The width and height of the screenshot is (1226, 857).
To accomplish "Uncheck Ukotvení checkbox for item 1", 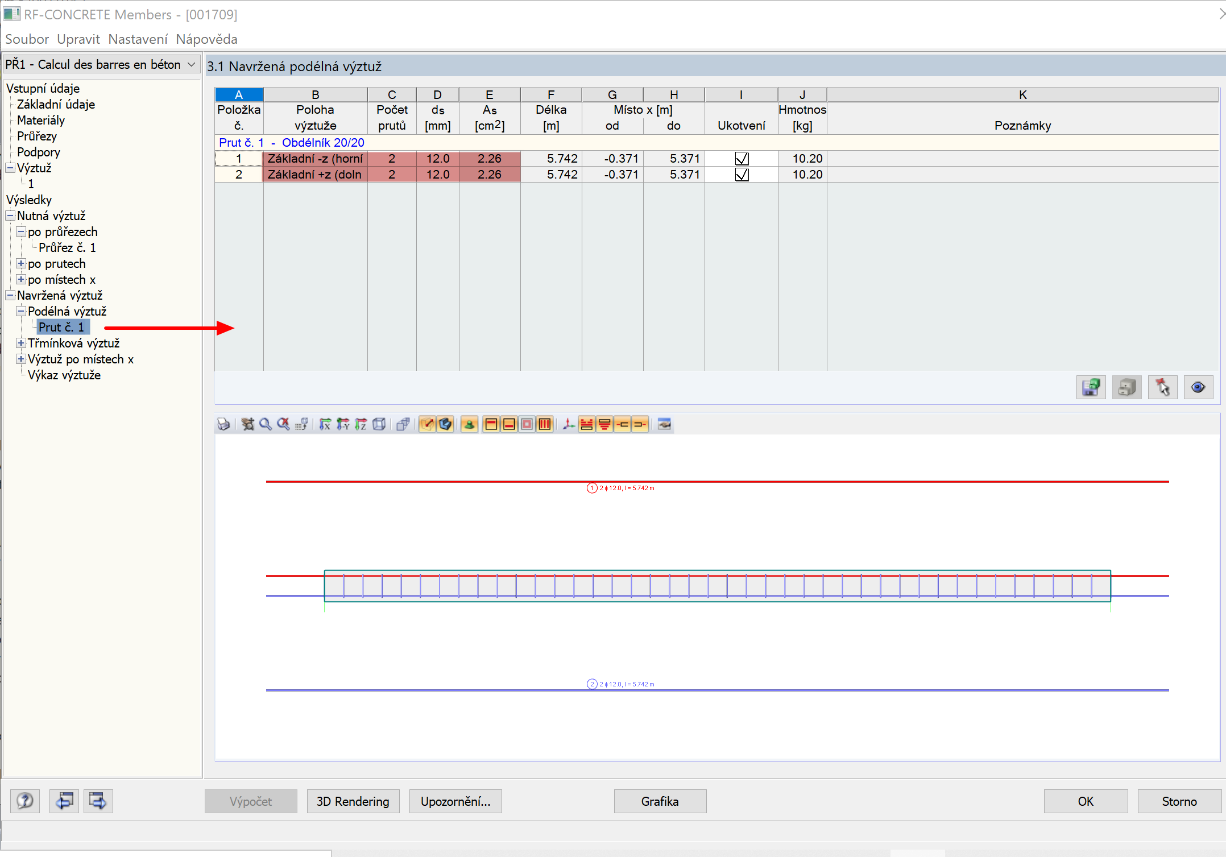I will pos(742,159).
